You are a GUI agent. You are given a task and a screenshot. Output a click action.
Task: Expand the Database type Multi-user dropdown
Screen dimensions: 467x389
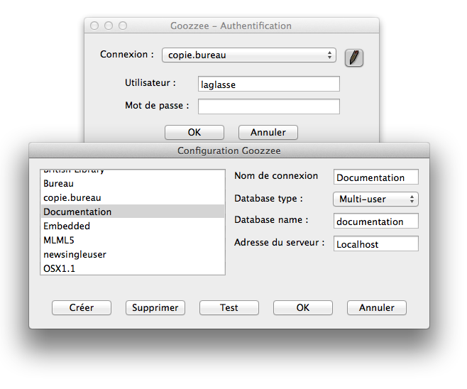click(x=375, y=199)
